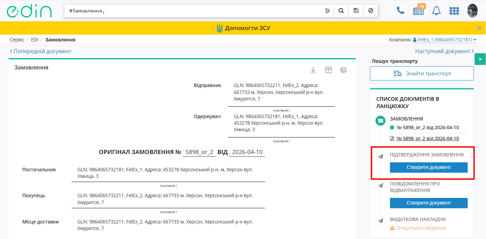Click the Покупець label

[x=34, y=195]
